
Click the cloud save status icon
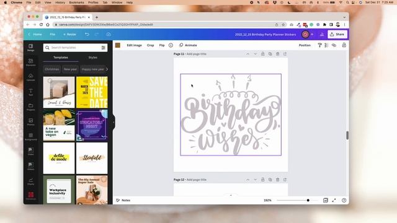pos(109,35)
